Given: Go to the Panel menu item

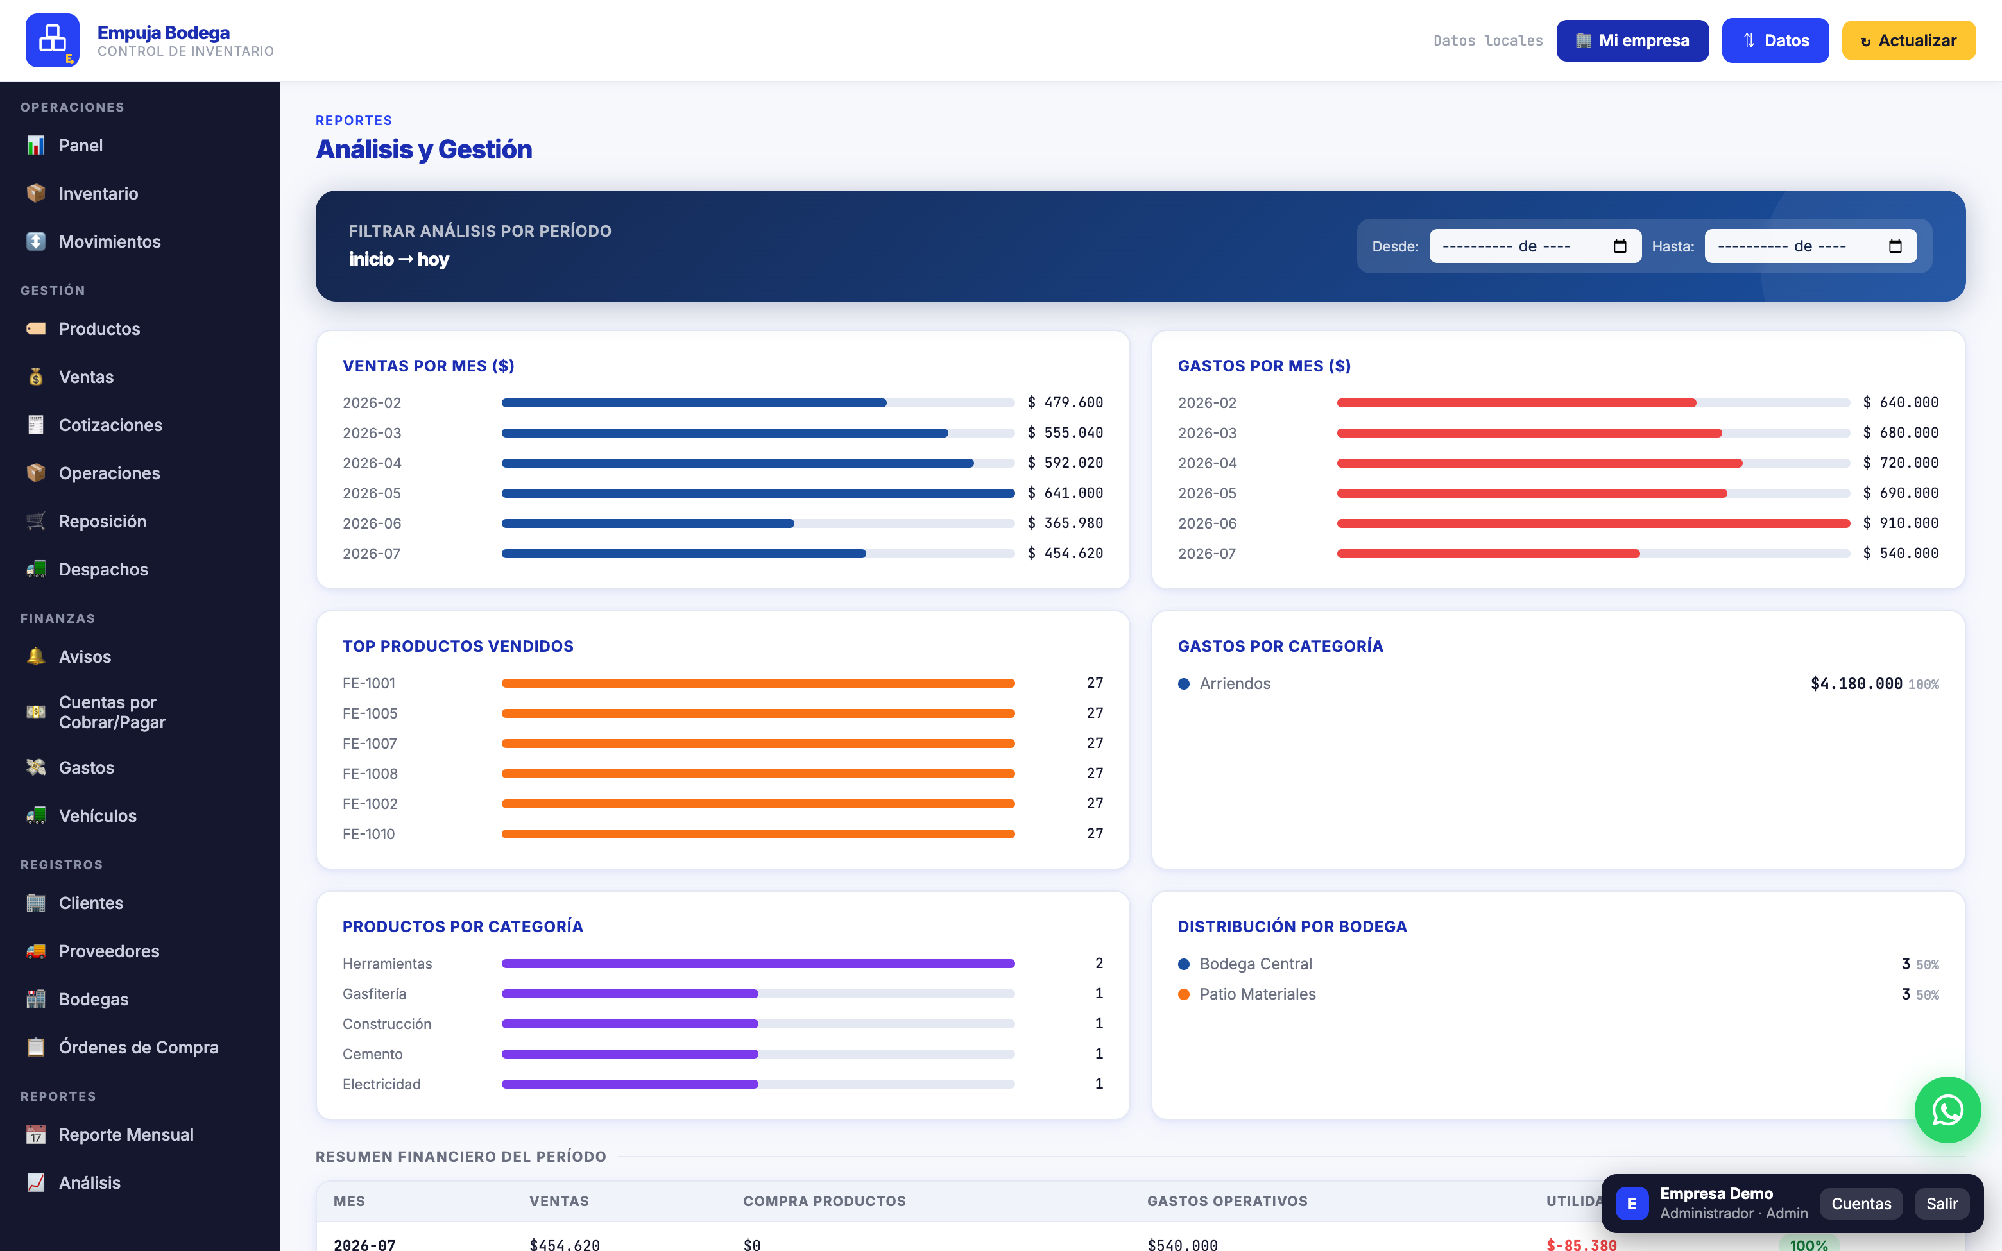Looking at the screenshot, I should point(140,146).
